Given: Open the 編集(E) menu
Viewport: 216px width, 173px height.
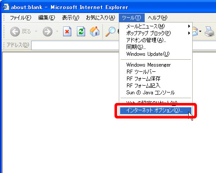Looking at the screenshot, I should [x=47, y=18].
